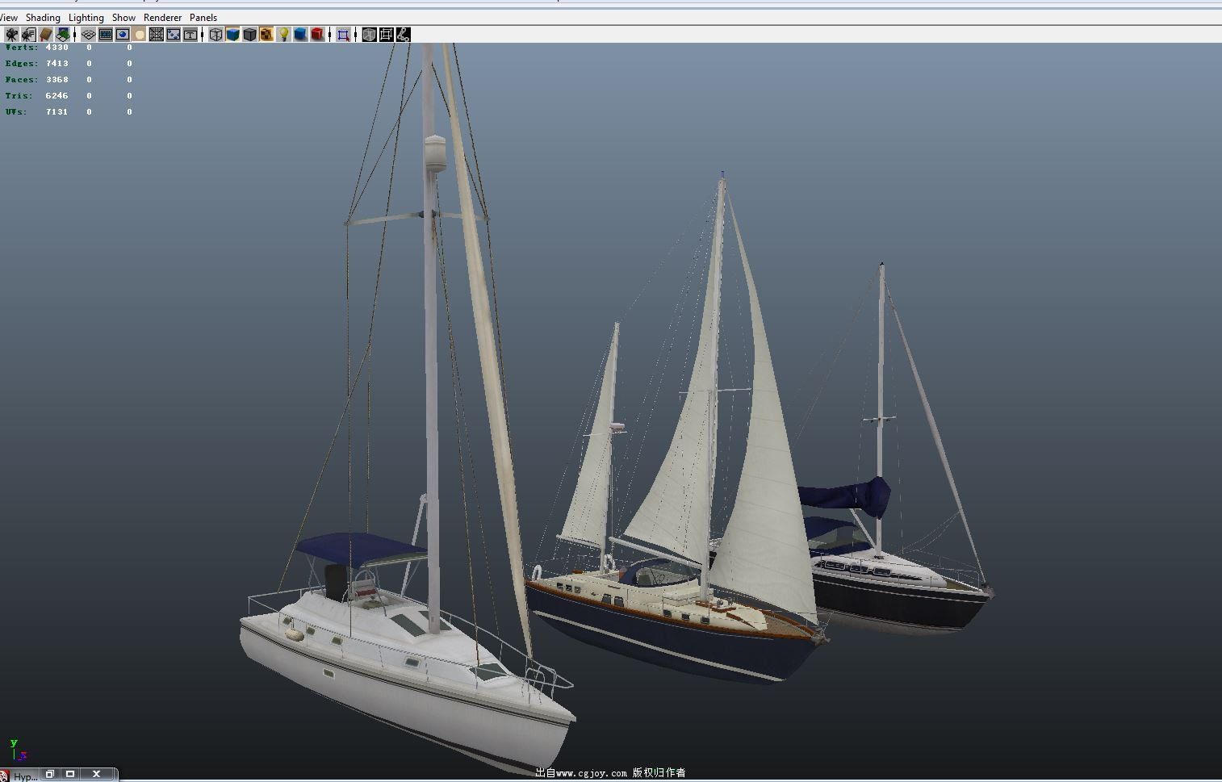The image size is (1222, 782).
Task: Open the Panels menu
Action: coord(203,17)
